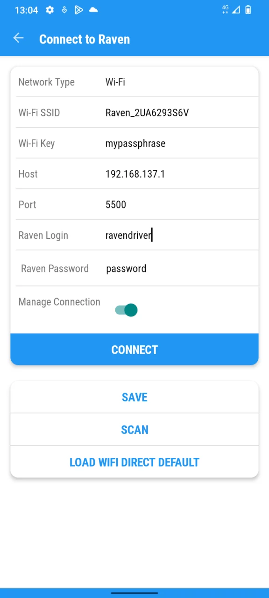
Task: Toggle the Manage Connection switch
Action: (126, 310)
